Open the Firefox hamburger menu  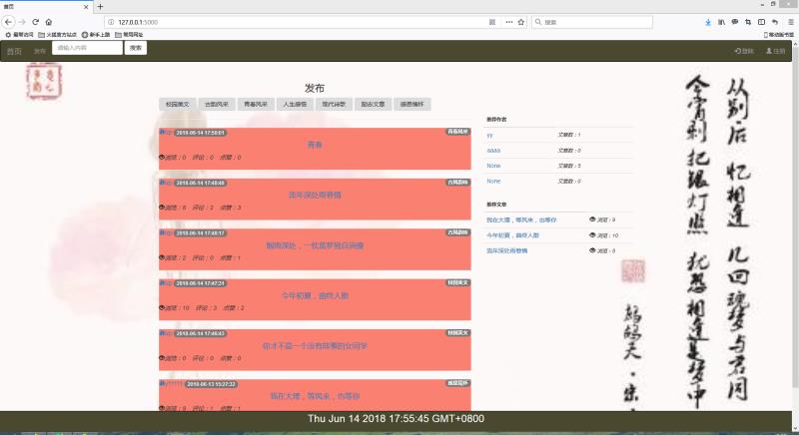(x=791, y=22)
